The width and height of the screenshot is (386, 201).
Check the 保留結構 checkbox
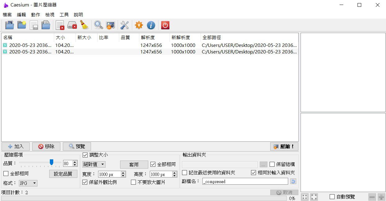pyautogui.click(x=272, y=164)
